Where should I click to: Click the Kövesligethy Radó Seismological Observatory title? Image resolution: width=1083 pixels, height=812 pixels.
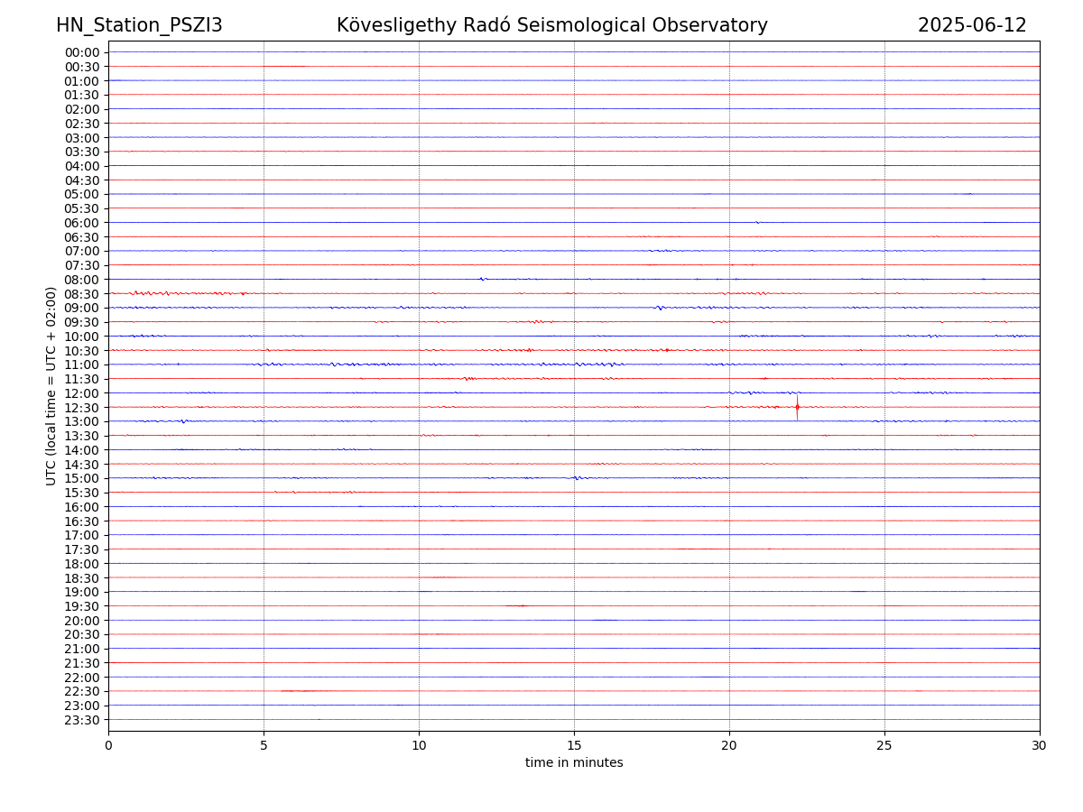click(551, 25)
